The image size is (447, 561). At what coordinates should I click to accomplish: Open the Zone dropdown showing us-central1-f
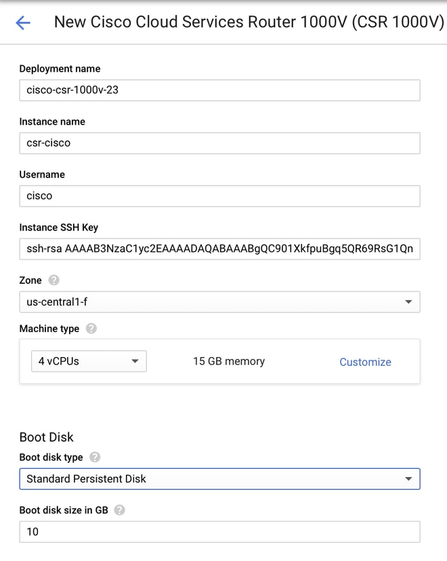219,302
